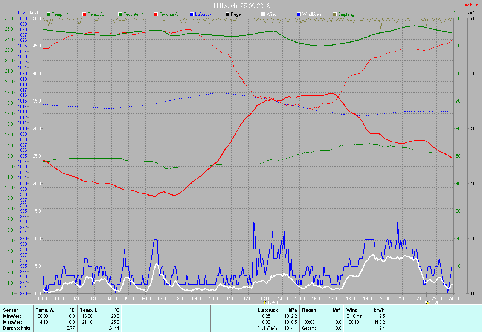Click the MaxWert row label
The image size is (482, 332).
(x=12, y=322)
